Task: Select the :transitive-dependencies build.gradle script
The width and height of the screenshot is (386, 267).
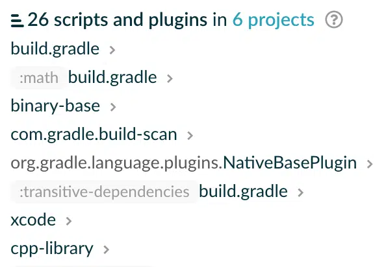Action: coord(243,191)
